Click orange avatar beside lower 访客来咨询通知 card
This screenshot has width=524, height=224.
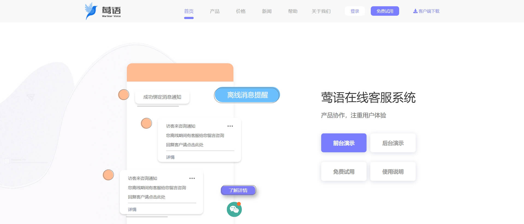click(x=108, y=175)
